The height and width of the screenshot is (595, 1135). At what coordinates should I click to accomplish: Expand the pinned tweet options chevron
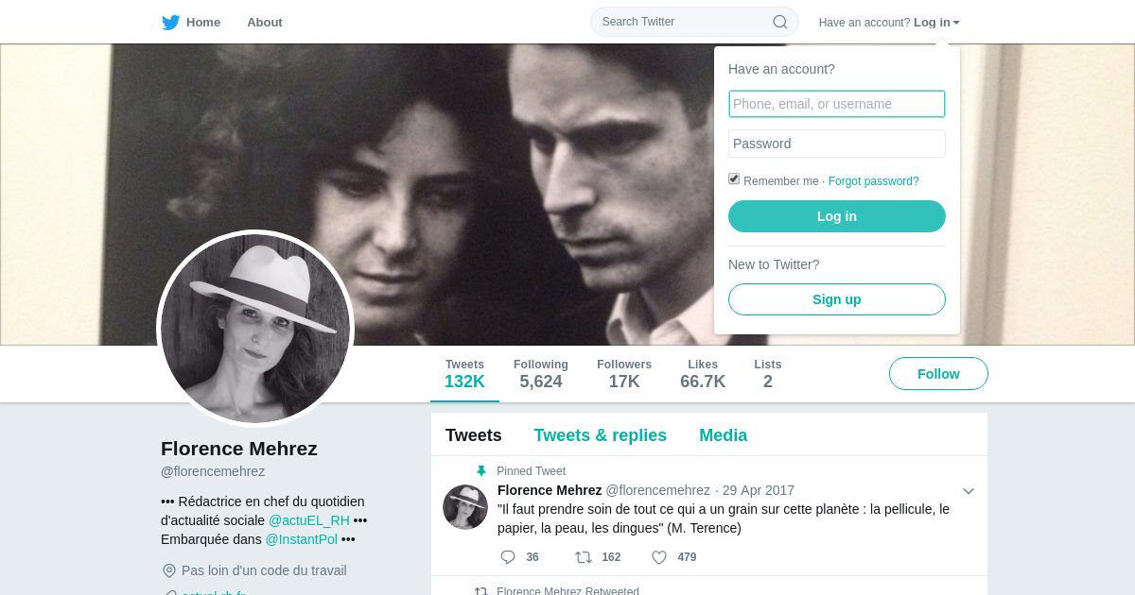[969, 491]
